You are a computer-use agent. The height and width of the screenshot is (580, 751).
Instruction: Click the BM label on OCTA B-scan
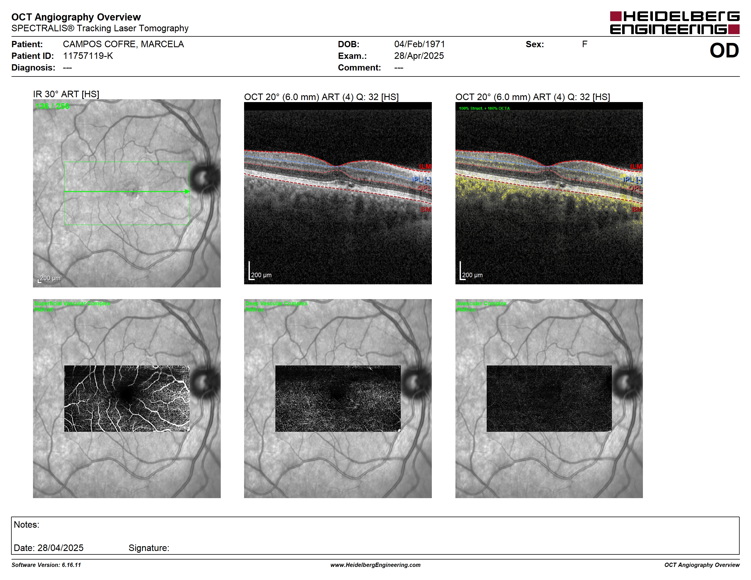[x=637, y=209]
